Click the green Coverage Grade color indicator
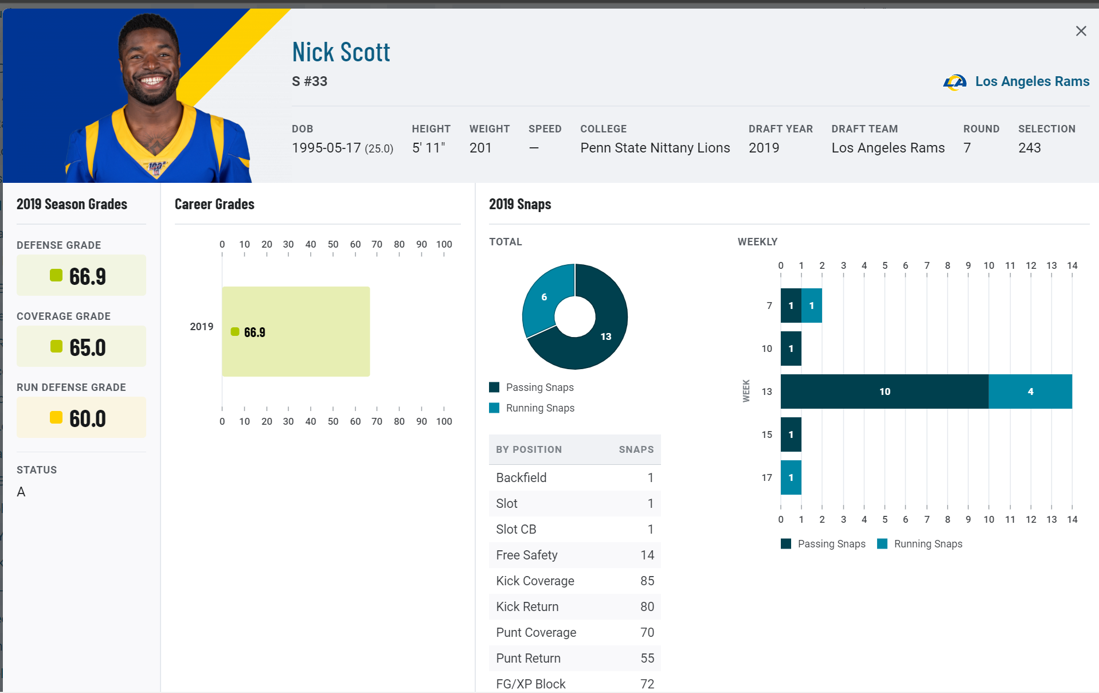 pyautogui.click(x=56, y=346)
